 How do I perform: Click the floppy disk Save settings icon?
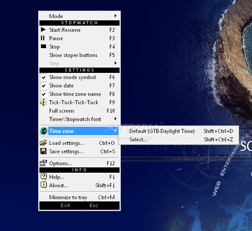pyautogui.click(x=43, y=151)
